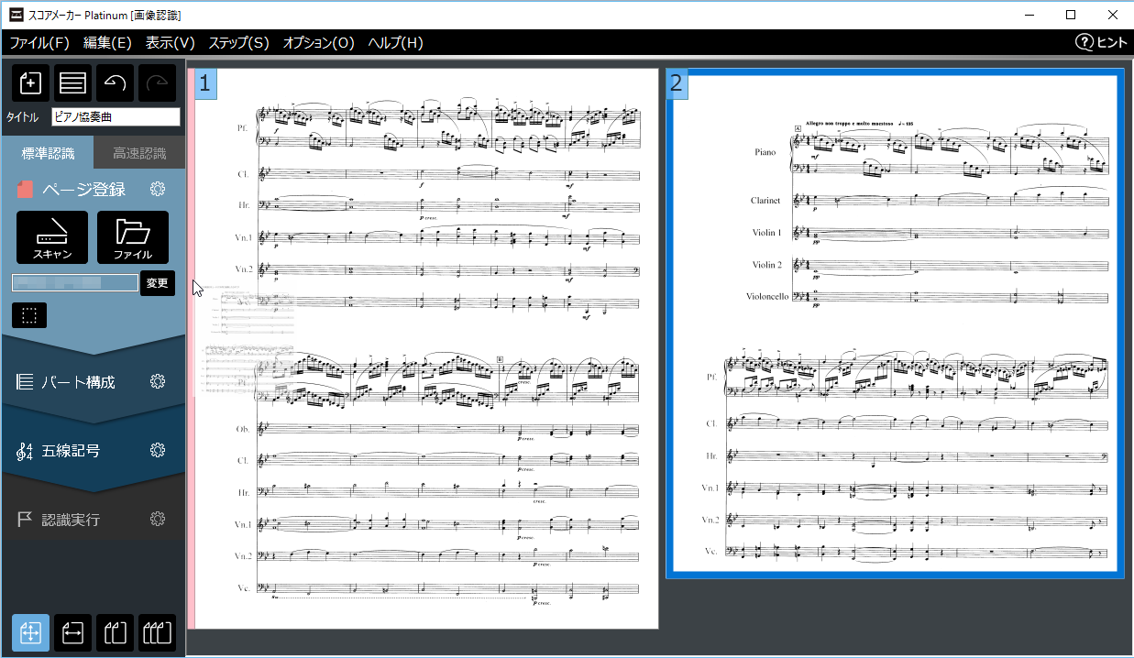
Task: Switch to the 標準認識 tab
Action: coord(48,153)
